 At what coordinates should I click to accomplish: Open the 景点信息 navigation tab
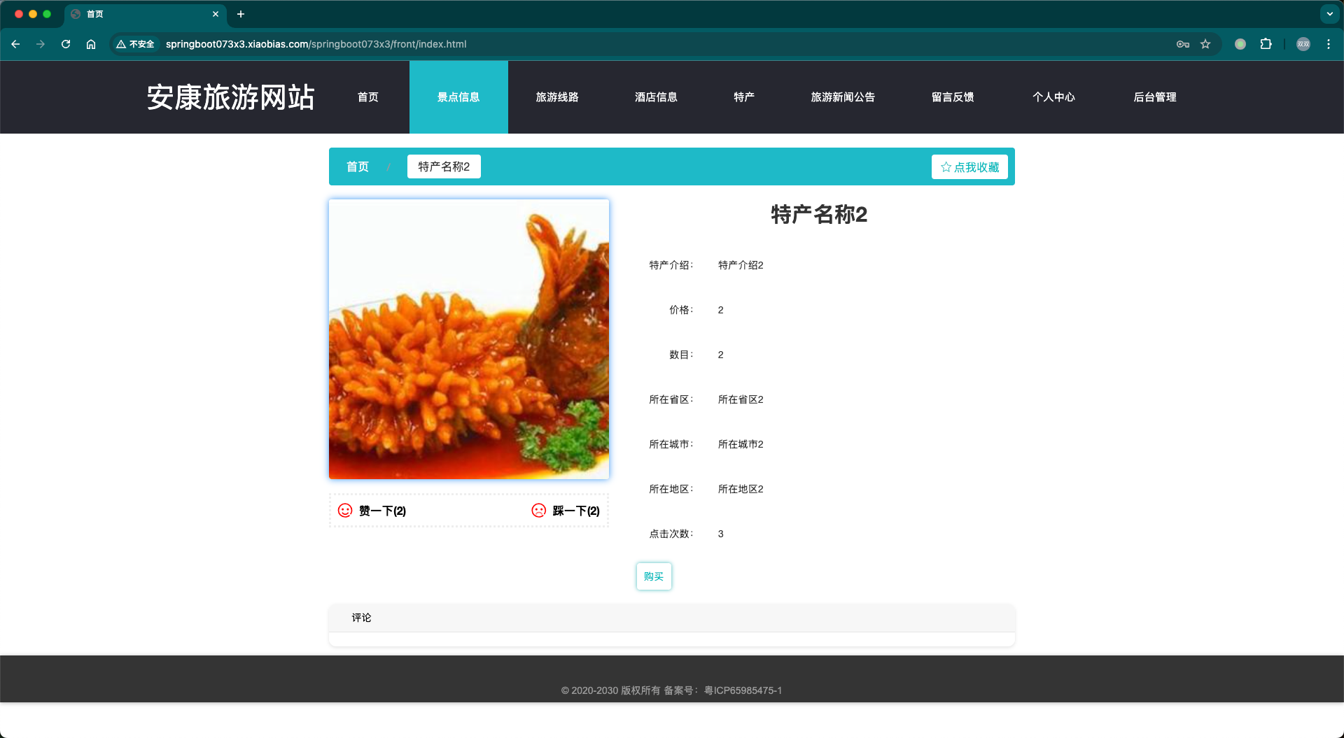point(458,97)
